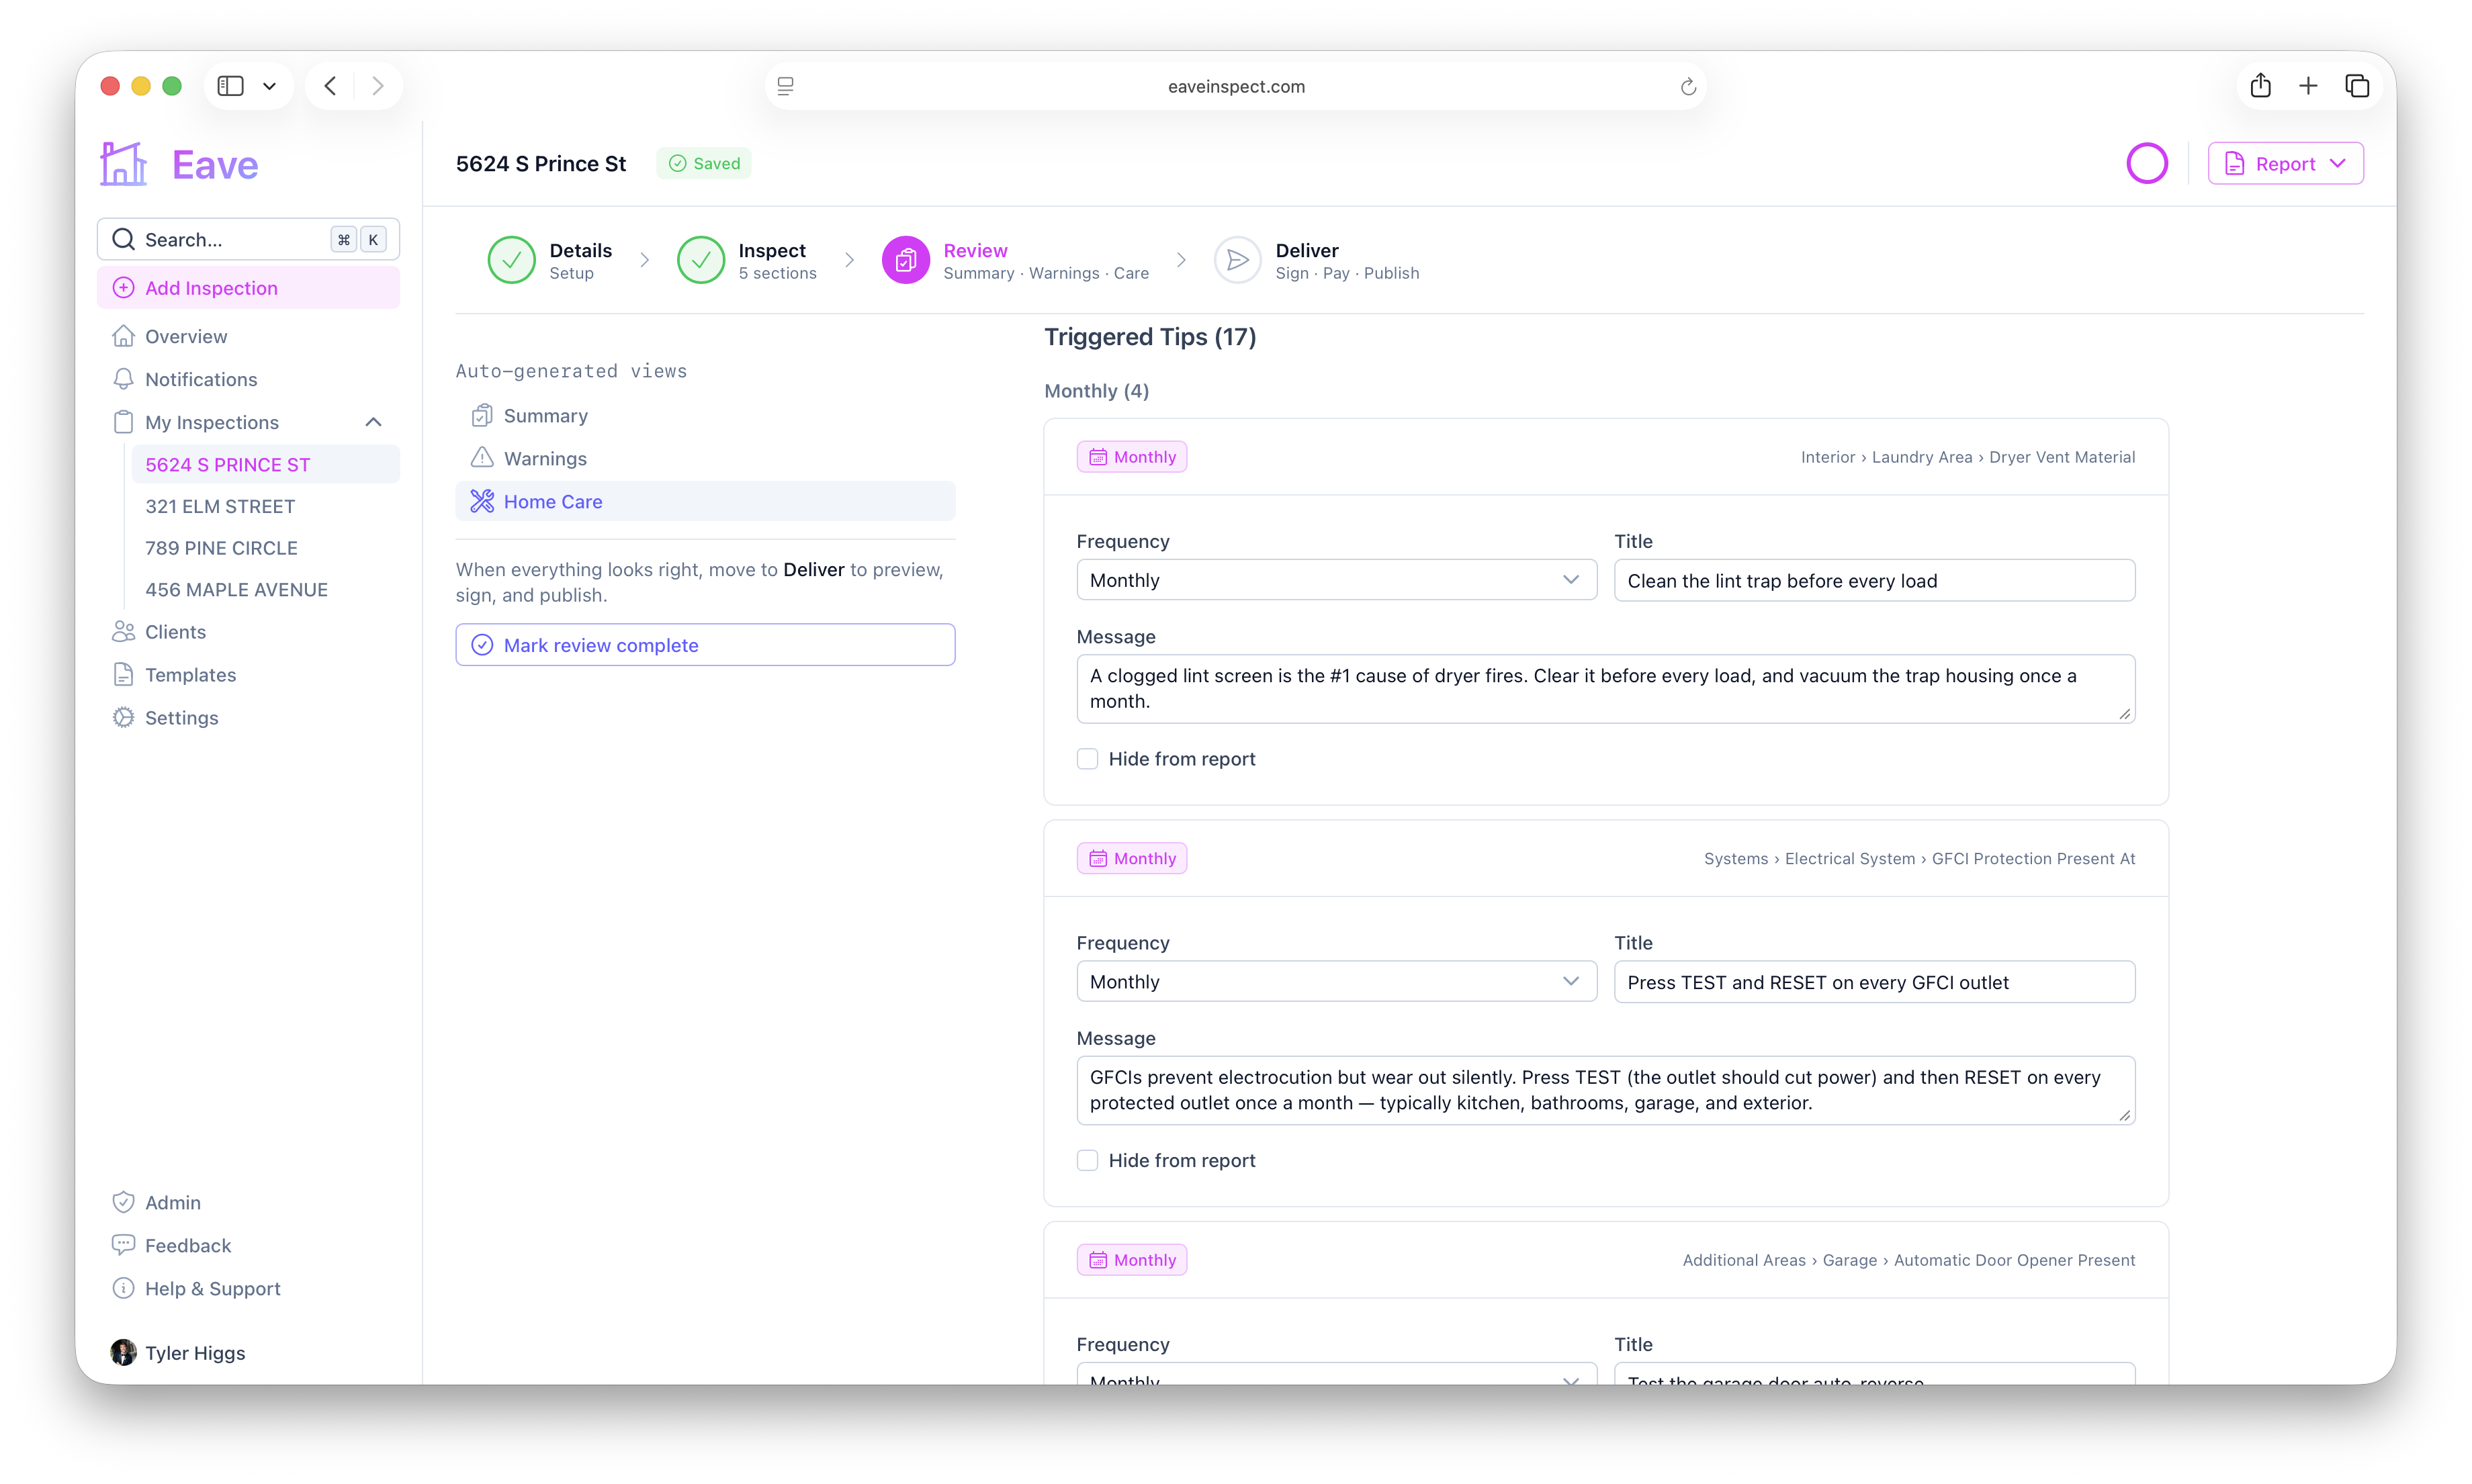Open Frequency dropdown for GFCI outlet tip
This screenshot has width=2472, height=1484.
(1337, 981)
